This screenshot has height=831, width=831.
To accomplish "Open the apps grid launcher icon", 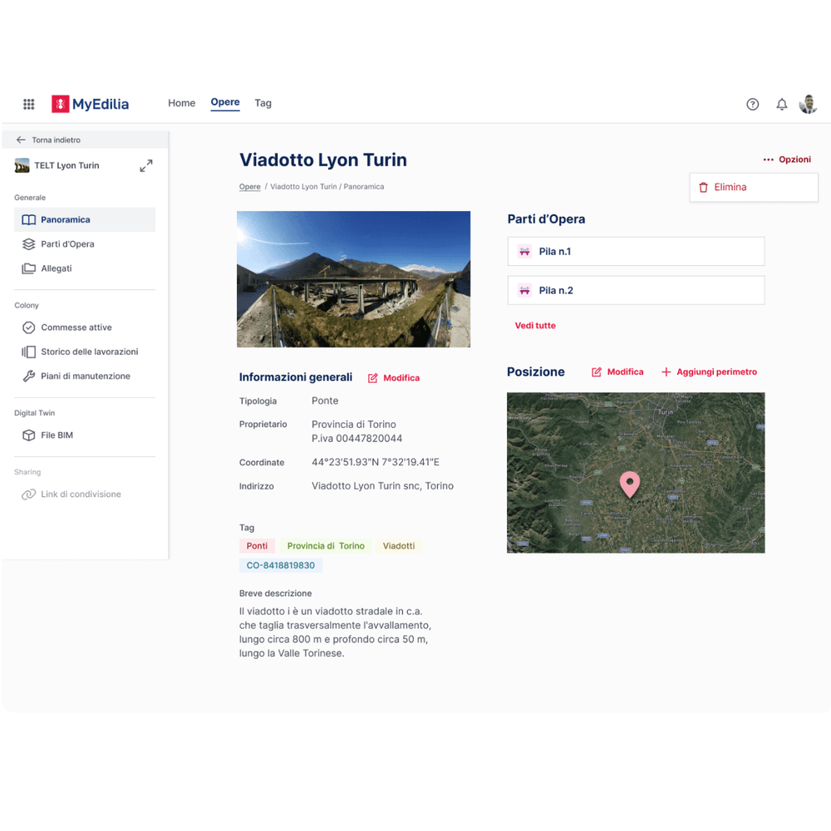I will (x=28, y=104).
